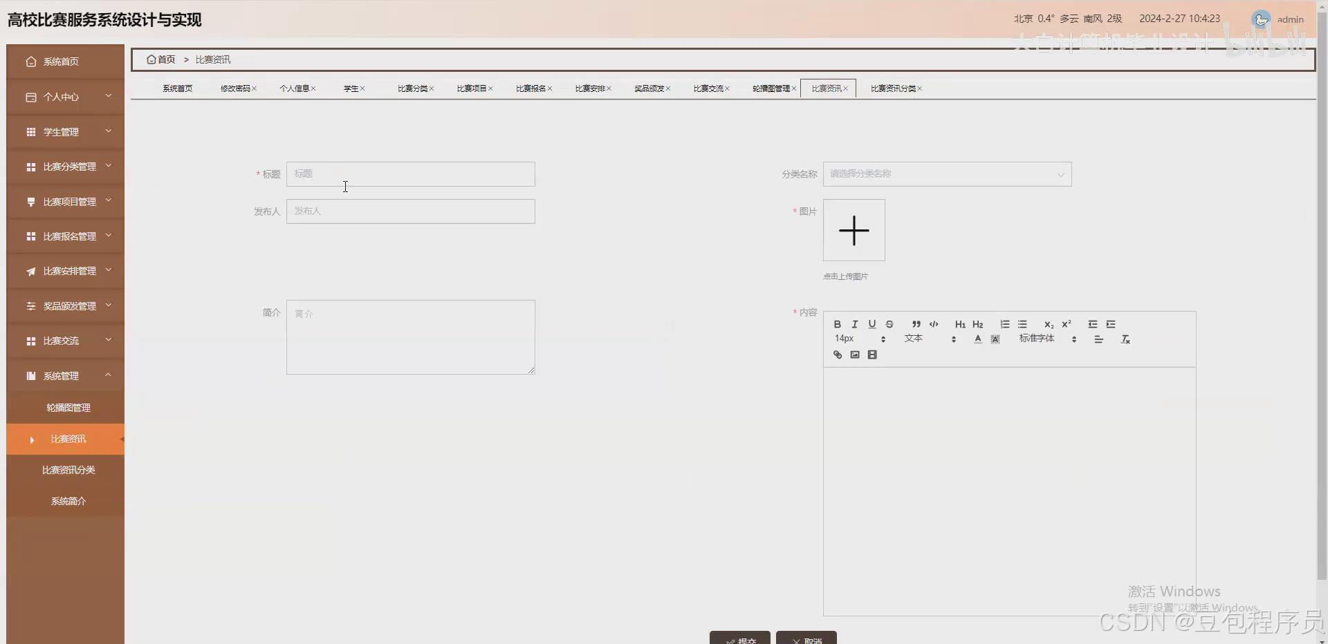The height and width of the screenshot is (644, 1328).
Task: Switch to the 比赛项目 tab
Action: (472, 88)
